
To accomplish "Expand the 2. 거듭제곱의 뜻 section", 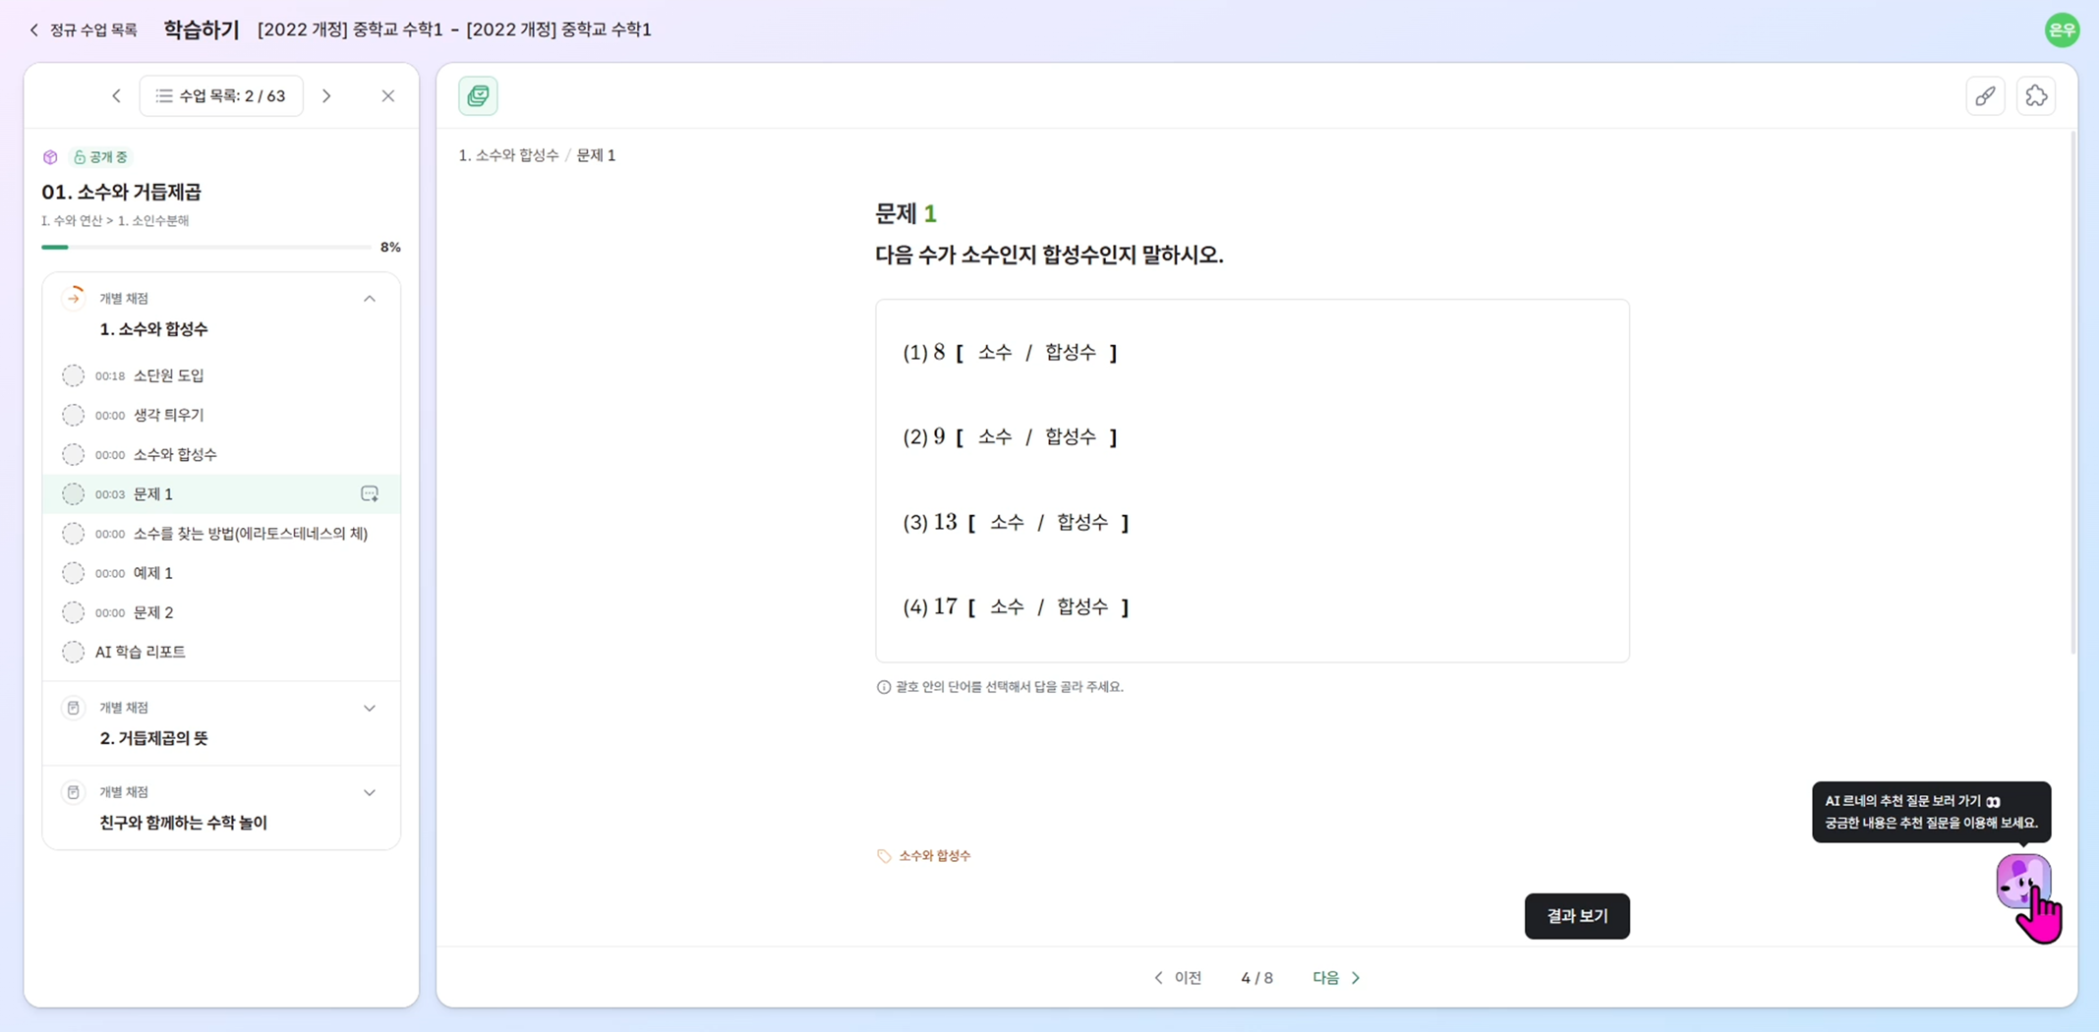I will pos(370,708).
